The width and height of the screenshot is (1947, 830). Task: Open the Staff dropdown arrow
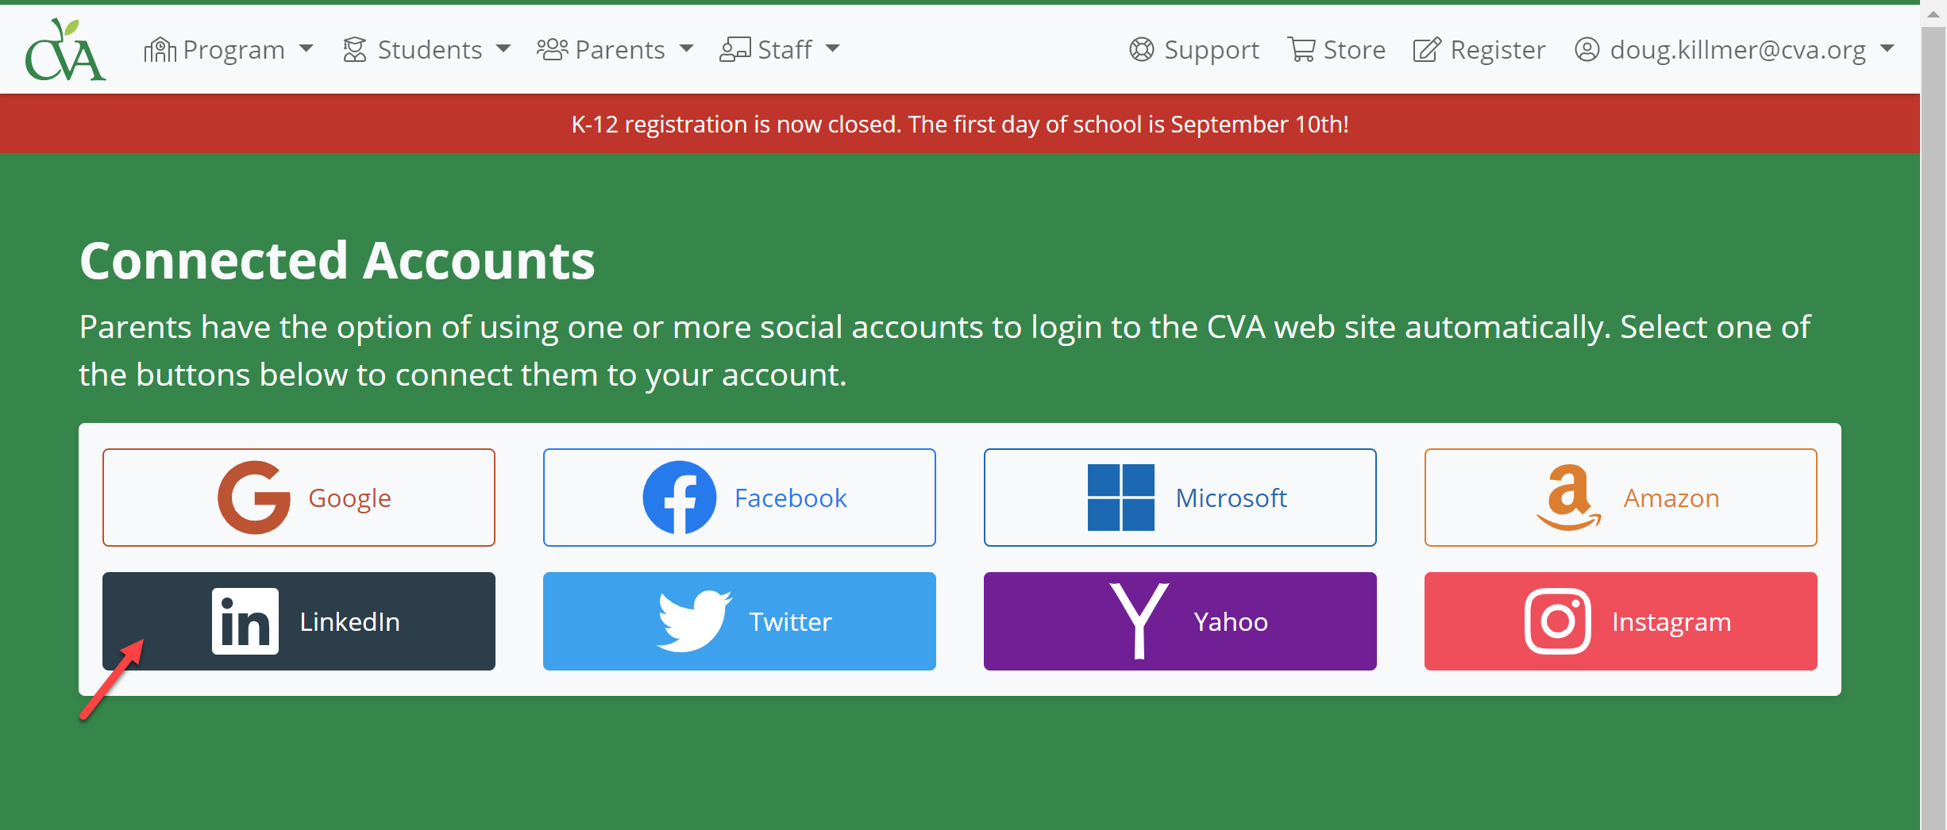coord(832,49)
